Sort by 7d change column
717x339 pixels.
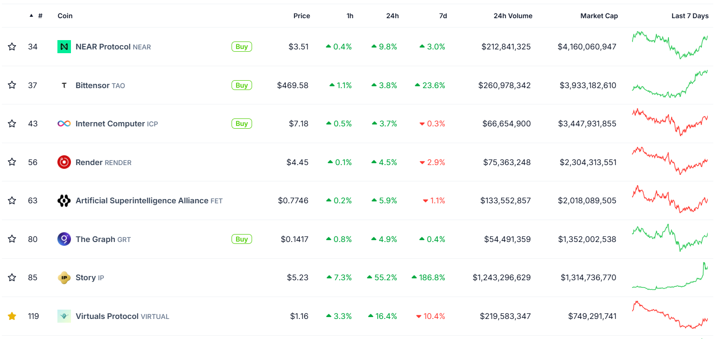point(443,16)
